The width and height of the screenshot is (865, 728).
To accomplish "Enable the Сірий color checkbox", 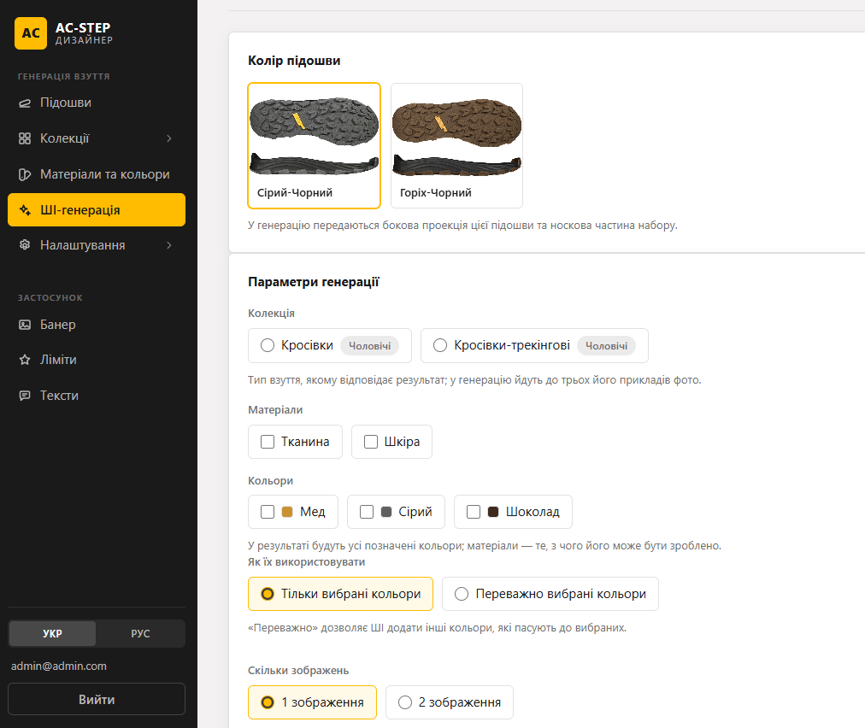I will 367,512.
